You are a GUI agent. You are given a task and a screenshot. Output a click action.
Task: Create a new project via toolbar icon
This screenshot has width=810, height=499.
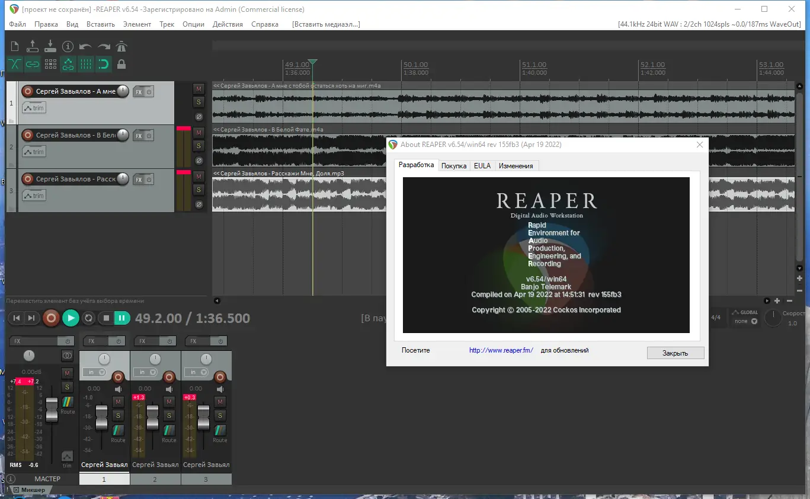point(15,46)
